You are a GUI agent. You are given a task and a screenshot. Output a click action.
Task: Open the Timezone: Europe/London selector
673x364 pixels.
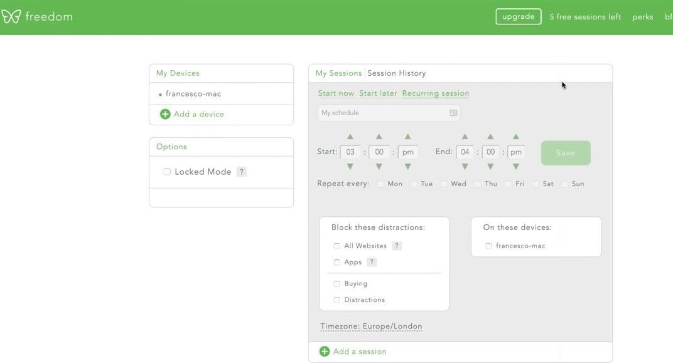[x=371, y=326]
